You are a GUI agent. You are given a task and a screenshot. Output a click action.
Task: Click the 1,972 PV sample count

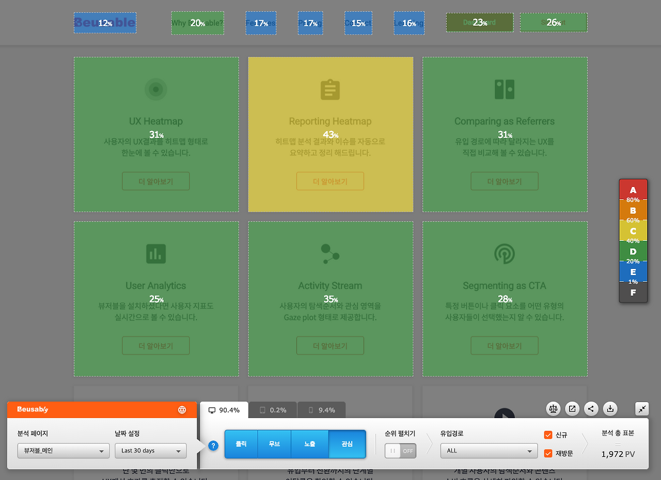618,454
